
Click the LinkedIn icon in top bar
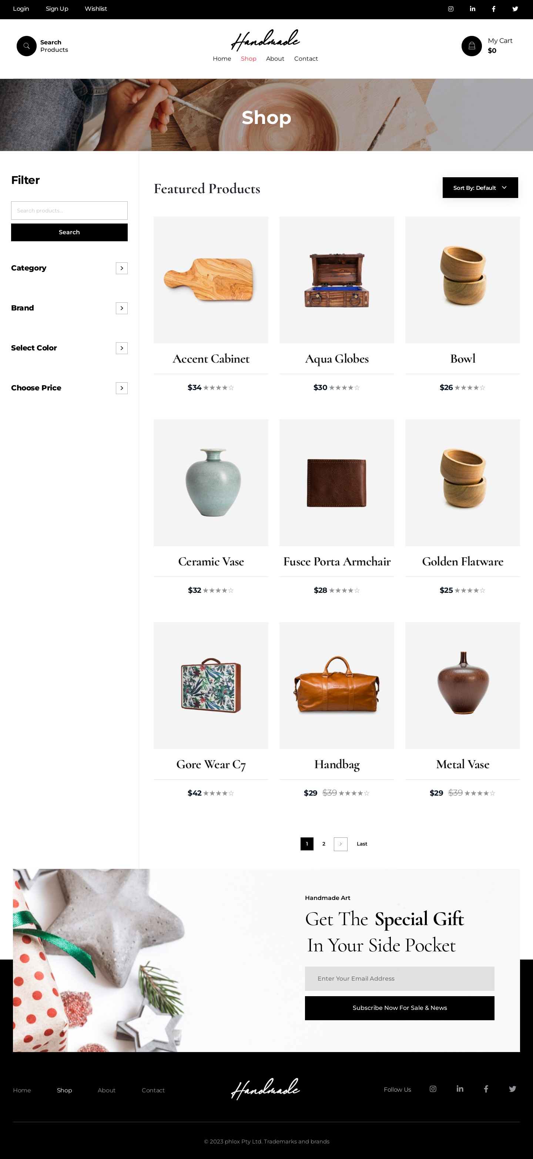[472, 9]
